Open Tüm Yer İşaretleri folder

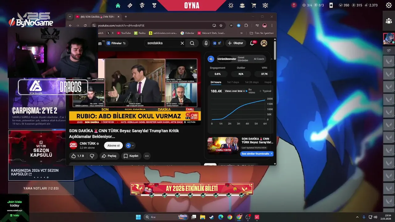[262, 33]
